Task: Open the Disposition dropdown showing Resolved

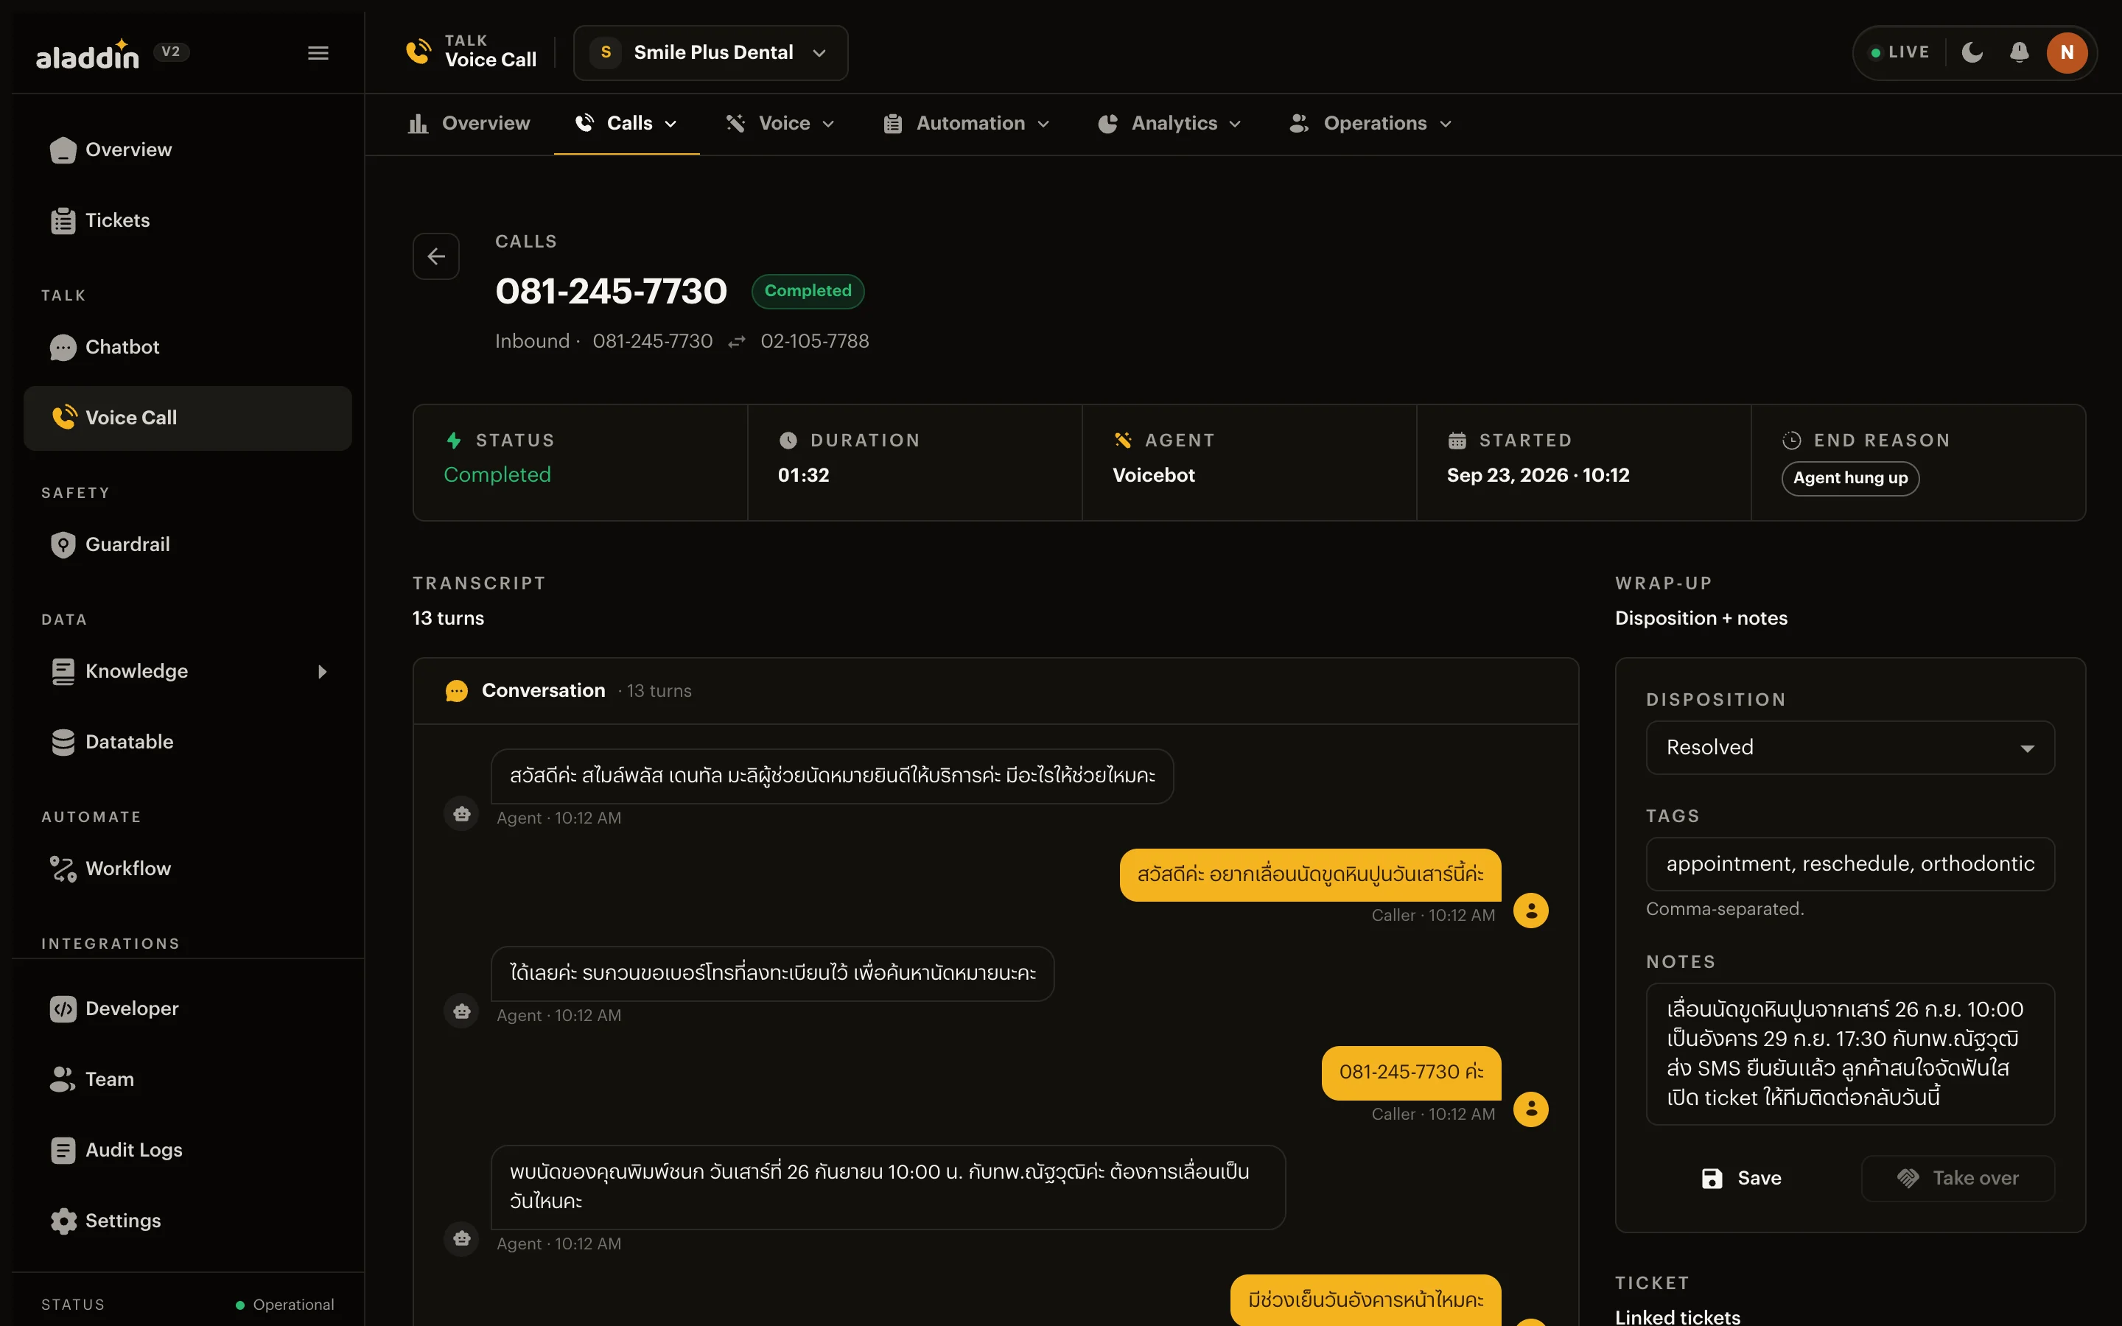Action: (1850, 747)
